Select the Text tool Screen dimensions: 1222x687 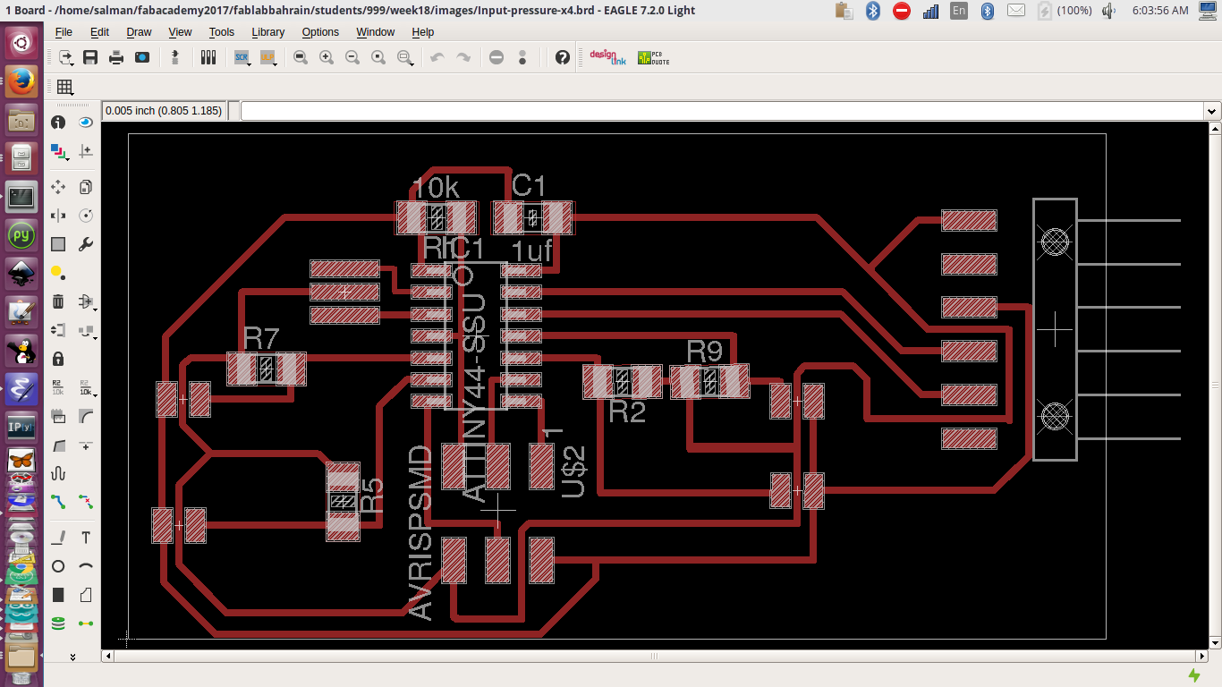86,537
